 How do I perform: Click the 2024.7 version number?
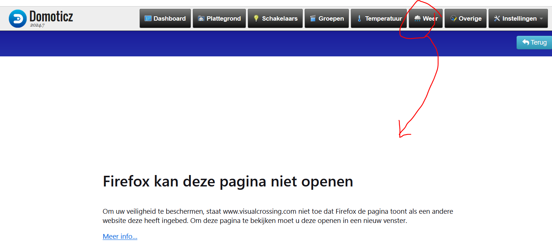click(37, 25)
